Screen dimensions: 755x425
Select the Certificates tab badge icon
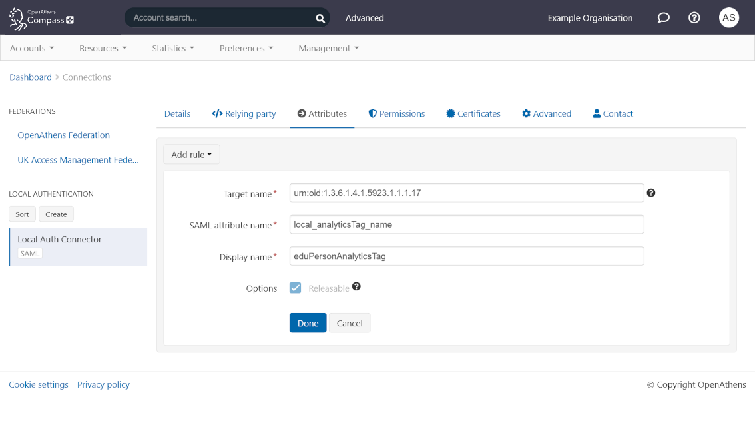click(x=450, y=113)
